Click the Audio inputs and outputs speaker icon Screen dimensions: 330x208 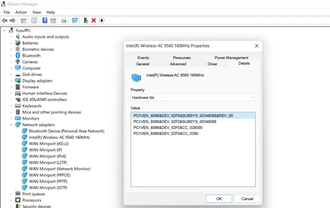(x=18, y=36)
